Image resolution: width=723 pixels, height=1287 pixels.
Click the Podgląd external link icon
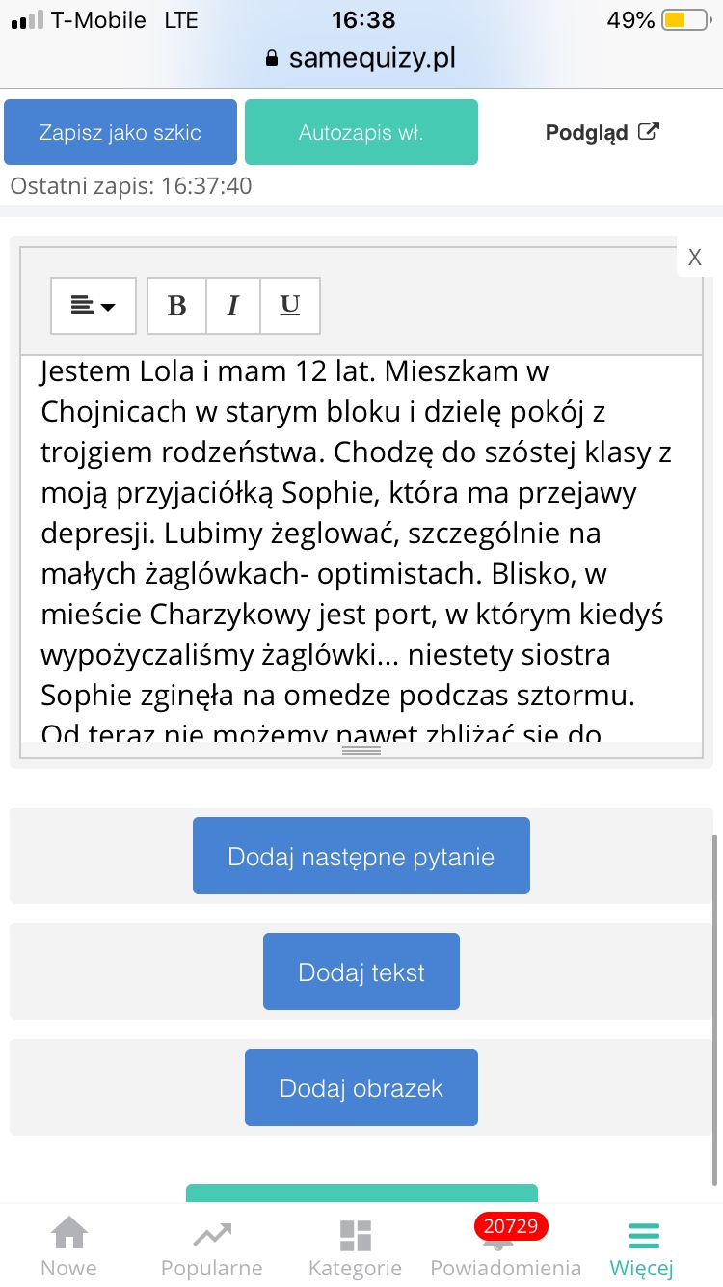coord(650,132)
